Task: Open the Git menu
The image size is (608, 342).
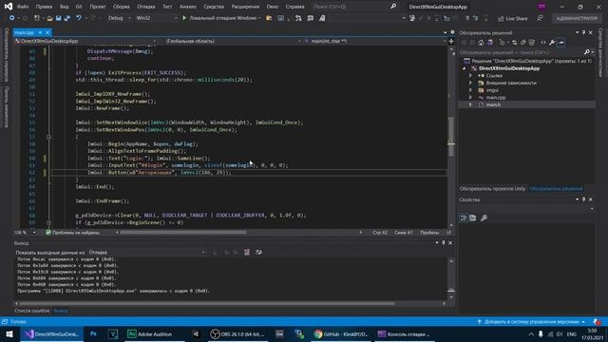Action: point(79,7)
